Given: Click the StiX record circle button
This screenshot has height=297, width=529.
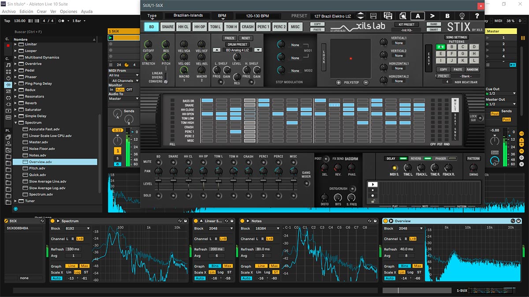Looking at the screenshot, I should pos(373,195).
